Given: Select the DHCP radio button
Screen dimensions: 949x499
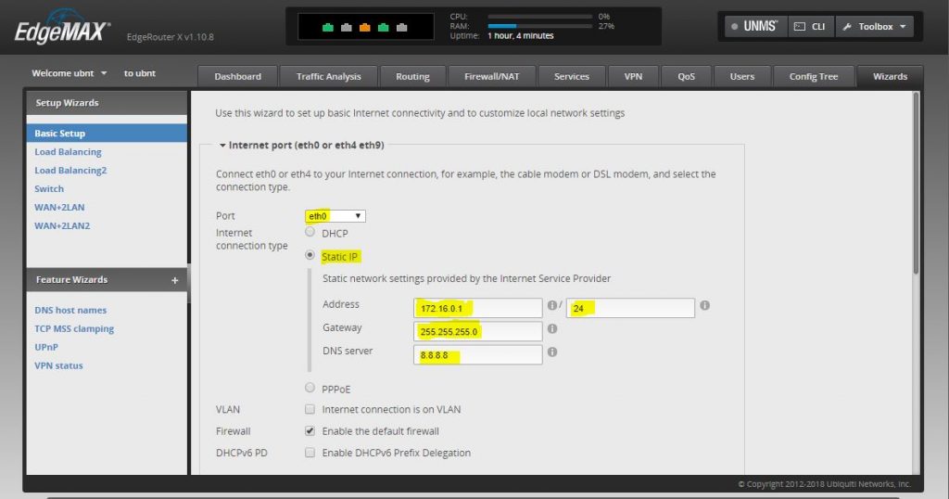Looking at the screenshot, I should 310,232.
